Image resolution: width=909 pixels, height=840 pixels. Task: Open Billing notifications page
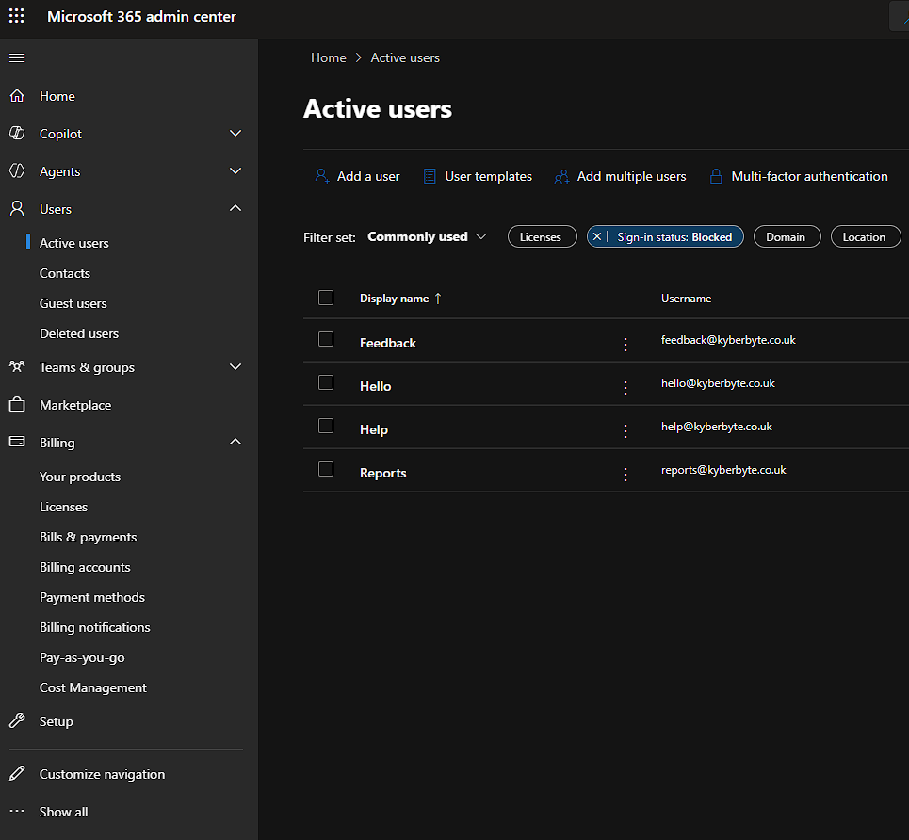(94, 627)
